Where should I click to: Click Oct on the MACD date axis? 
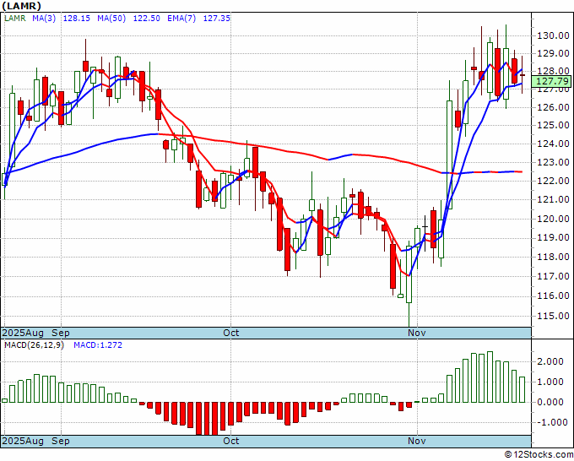point(231,441)
